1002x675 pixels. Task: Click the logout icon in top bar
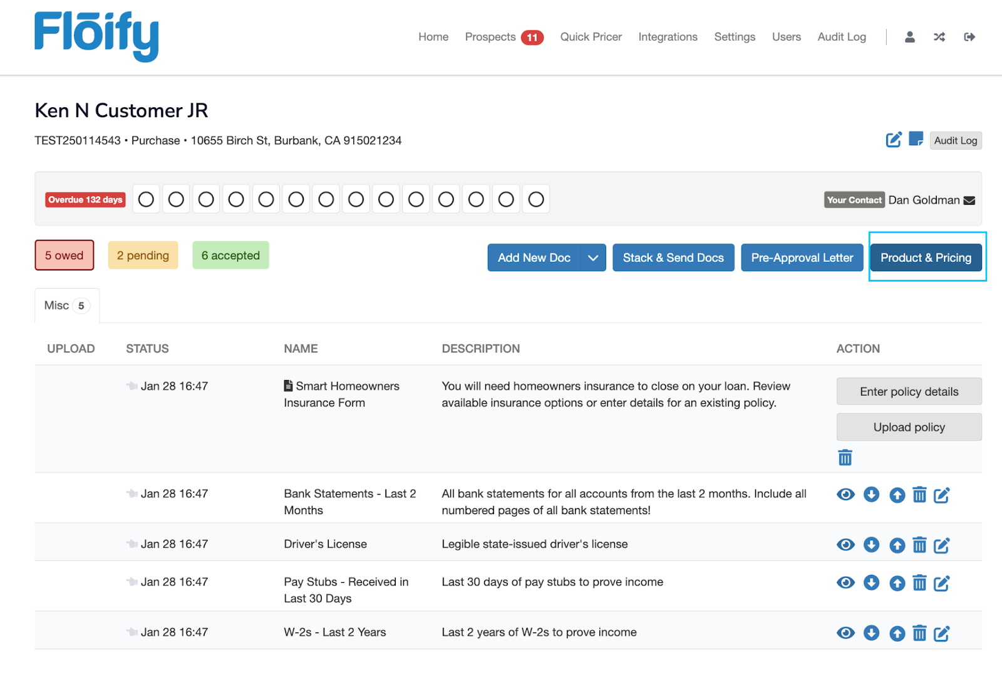pos(969,37)
